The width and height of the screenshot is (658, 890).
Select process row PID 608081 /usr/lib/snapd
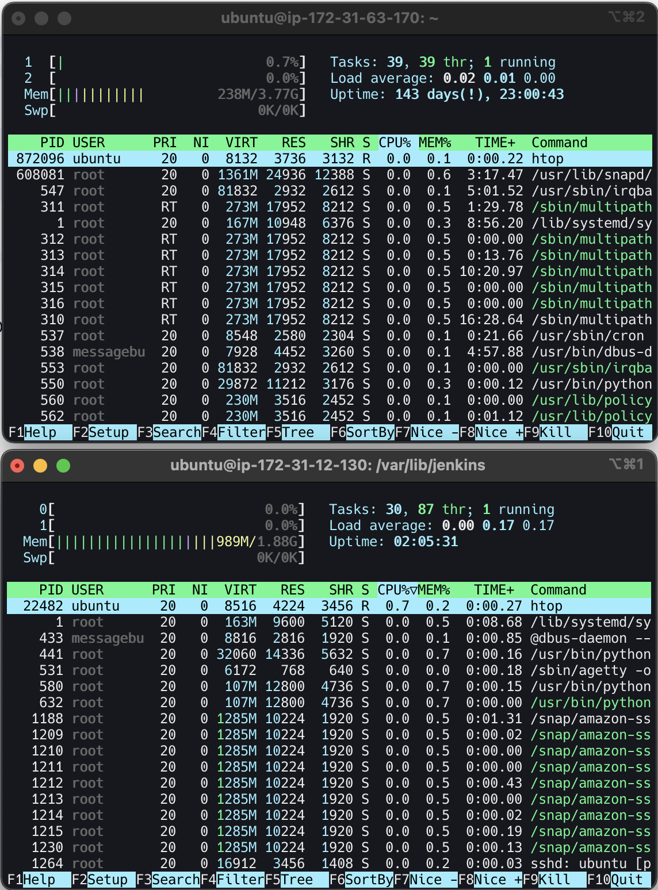point(330,175)
